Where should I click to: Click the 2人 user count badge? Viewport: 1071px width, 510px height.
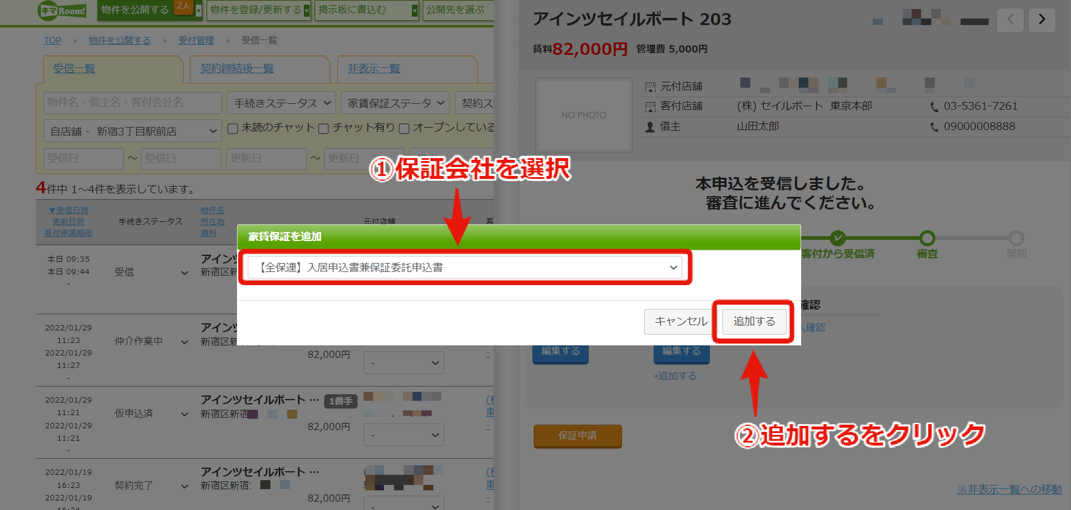click(x=183, y=7)
